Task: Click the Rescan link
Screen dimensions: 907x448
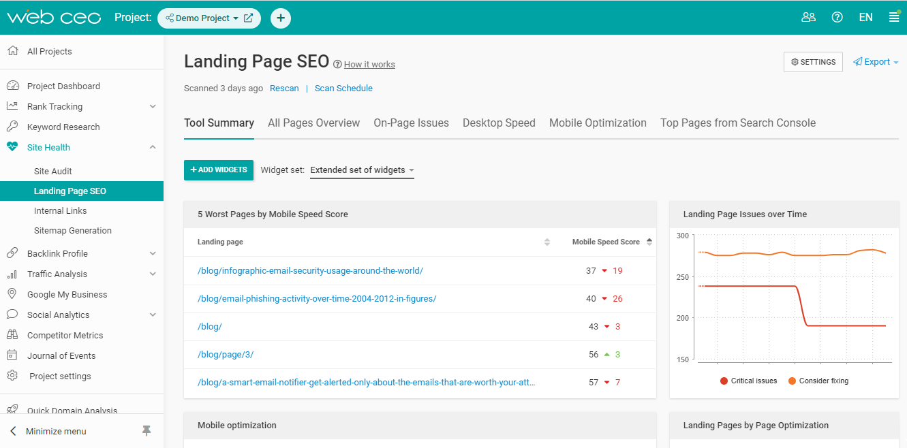Action: 284,89
